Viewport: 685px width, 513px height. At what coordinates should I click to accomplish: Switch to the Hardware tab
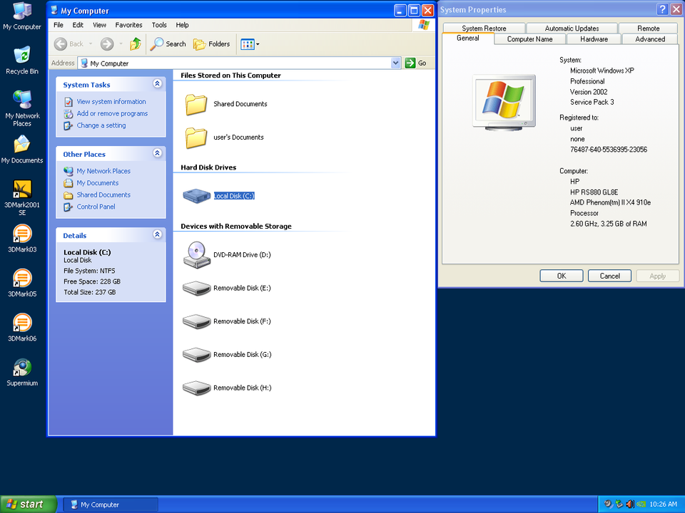click(x=594, y=39)
